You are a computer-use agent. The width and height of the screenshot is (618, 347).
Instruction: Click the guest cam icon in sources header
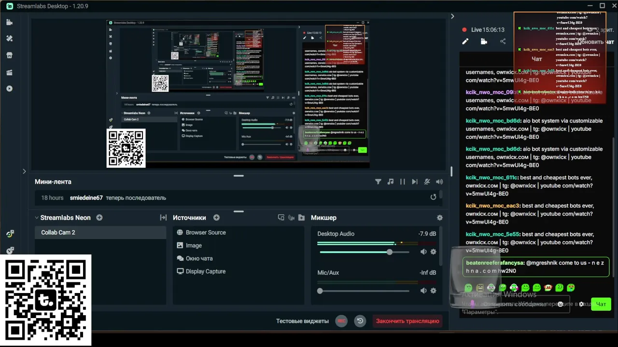click(291, 217)
